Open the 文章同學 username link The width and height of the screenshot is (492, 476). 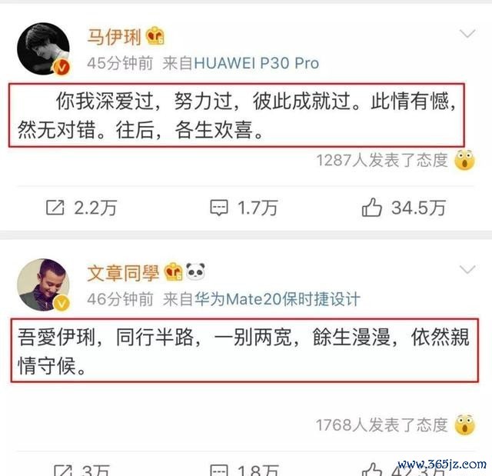[123, 273]
